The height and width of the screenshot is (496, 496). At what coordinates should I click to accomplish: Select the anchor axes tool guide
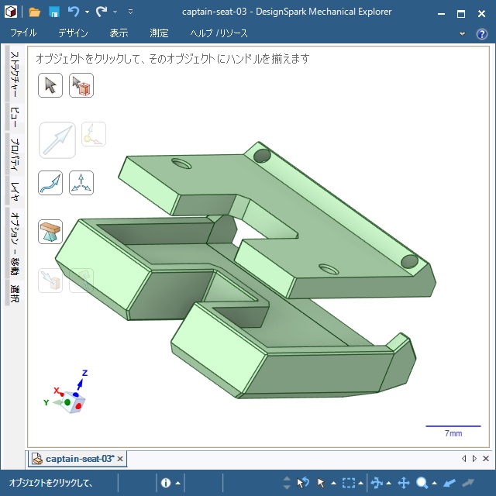click(x=81, y=183)
